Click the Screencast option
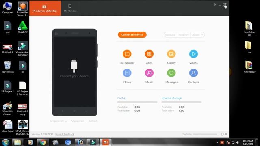The width and height of the screenshot is (260, 146). coord(78,121)
